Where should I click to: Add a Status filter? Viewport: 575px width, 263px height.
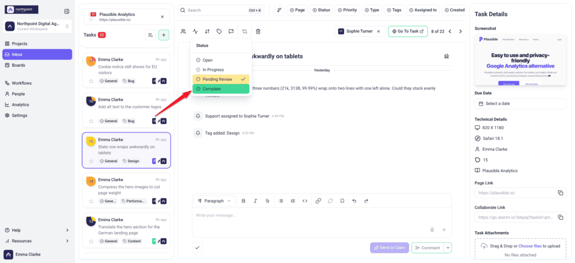pyautogui.click(x=321, y=10)
